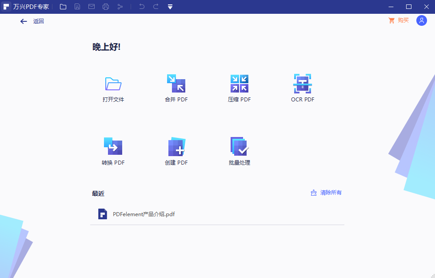Launch the OCR PDF feature
Screen dimensions: 435x278
(303, 88)
